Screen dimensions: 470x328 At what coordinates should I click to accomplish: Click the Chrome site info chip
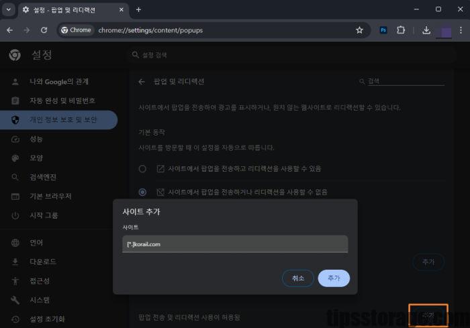(76, 30)
